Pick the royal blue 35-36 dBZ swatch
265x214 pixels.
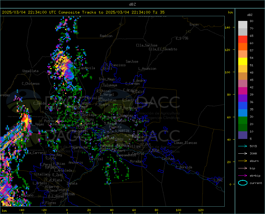tap(243, 106)
